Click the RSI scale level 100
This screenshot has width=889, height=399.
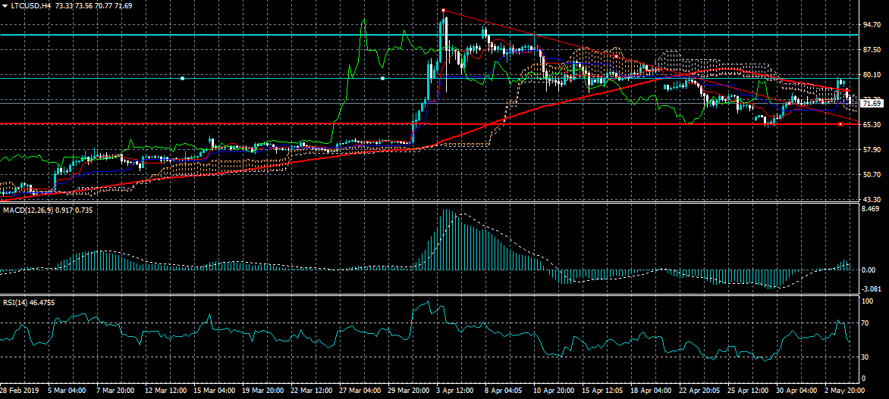tap(867, 301)
